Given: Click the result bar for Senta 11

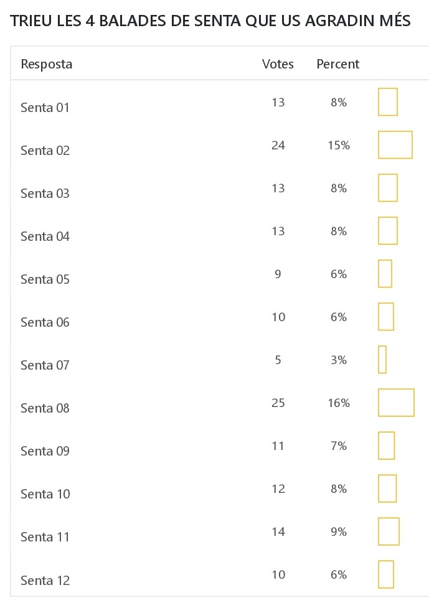Looking at the screenshot, I should tap(389, 531).
